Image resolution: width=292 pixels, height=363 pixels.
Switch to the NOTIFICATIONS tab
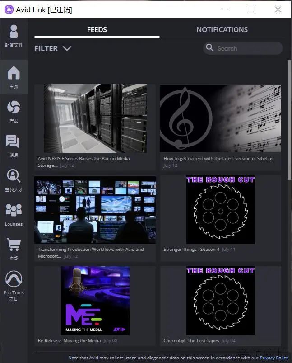point(222,30)
